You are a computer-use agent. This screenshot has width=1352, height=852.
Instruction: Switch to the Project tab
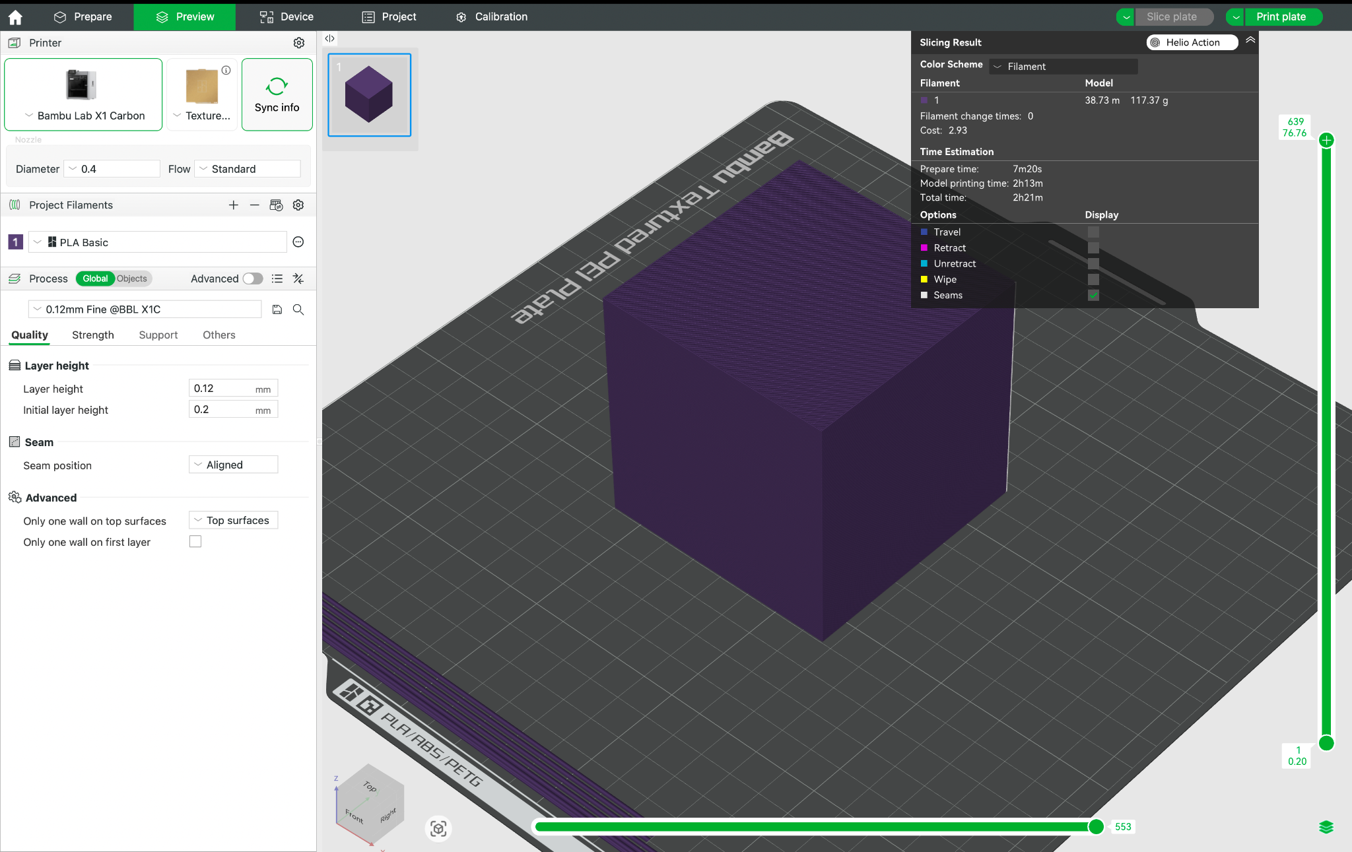tap(389, 17)
